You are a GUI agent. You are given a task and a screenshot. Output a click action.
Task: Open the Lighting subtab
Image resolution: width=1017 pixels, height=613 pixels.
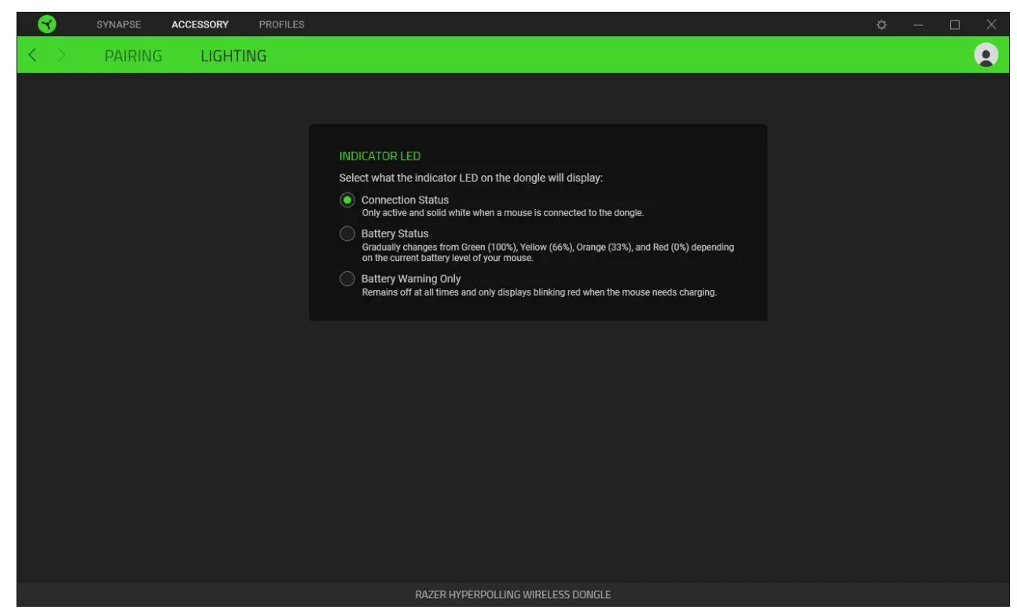coord(233,56)
